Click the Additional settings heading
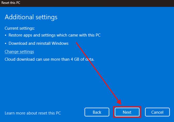The image size is (174, 122). pyautogui.click(x=31, y=17)
